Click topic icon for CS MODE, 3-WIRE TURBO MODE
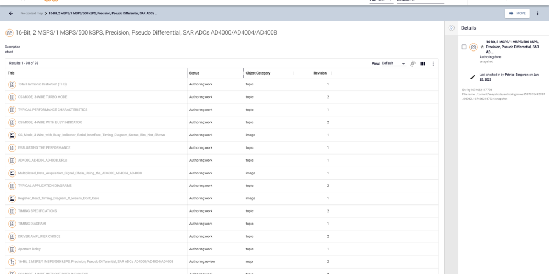 (x=12, y=97)
